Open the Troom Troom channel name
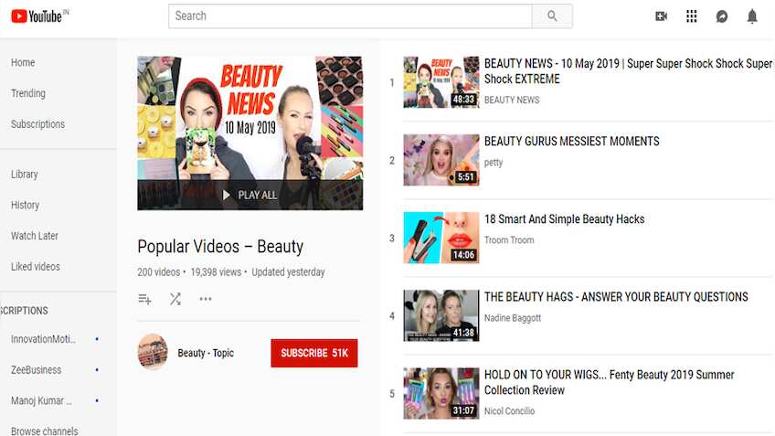This screenshot has width=775, height=436. tap(509, 240)
